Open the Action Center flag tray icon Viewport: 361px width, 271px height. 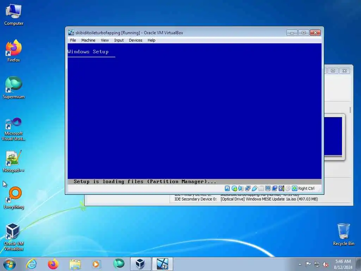(308, 264)
